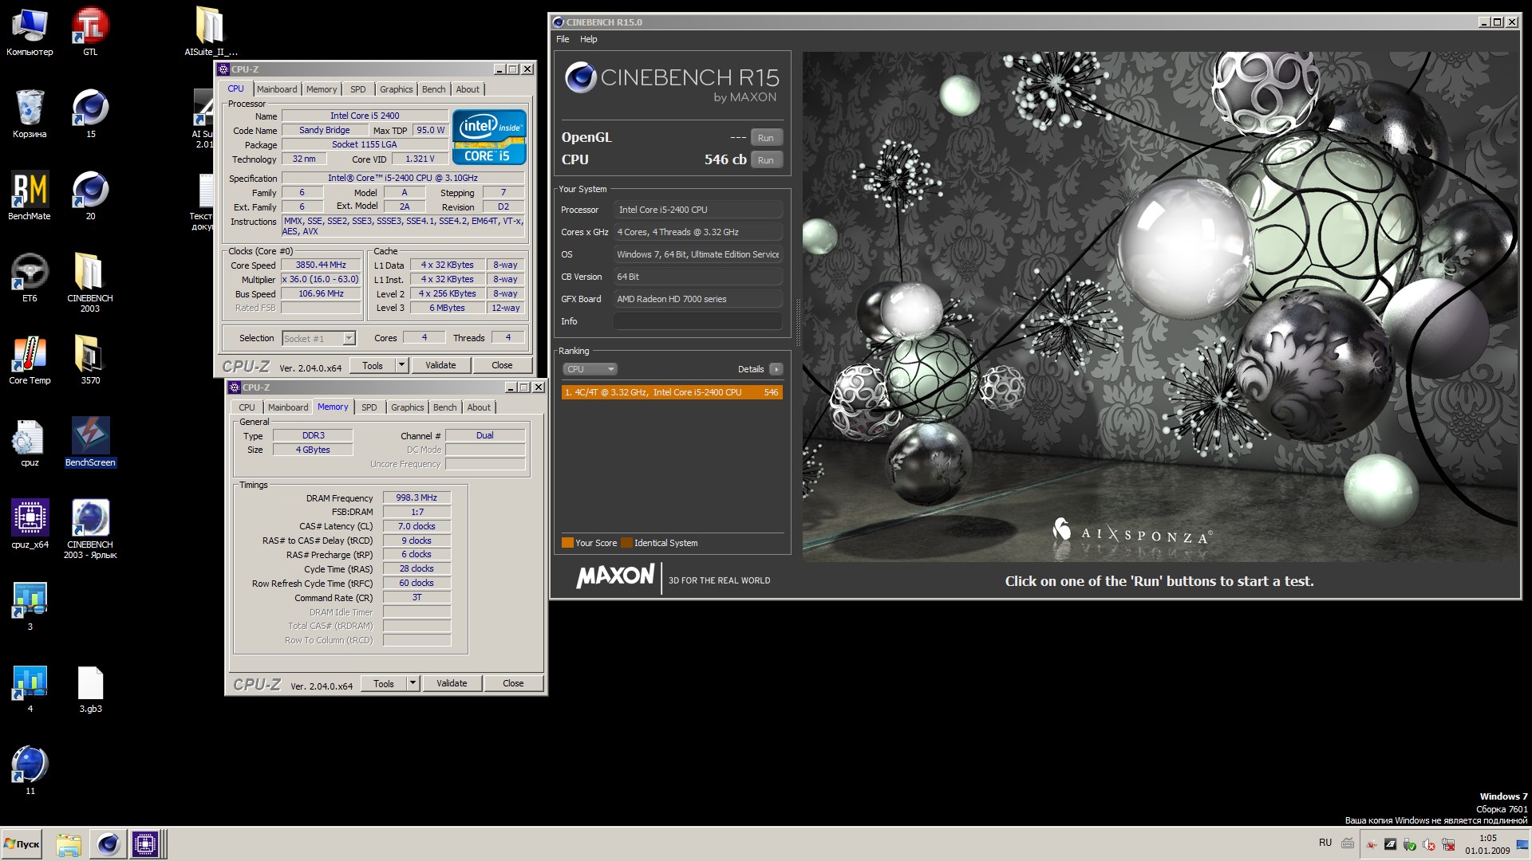Open the GTL desktop shortcut

[90, 32]
